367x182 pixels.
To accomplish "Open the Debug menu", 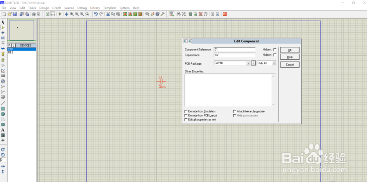I will click(82, 8).
